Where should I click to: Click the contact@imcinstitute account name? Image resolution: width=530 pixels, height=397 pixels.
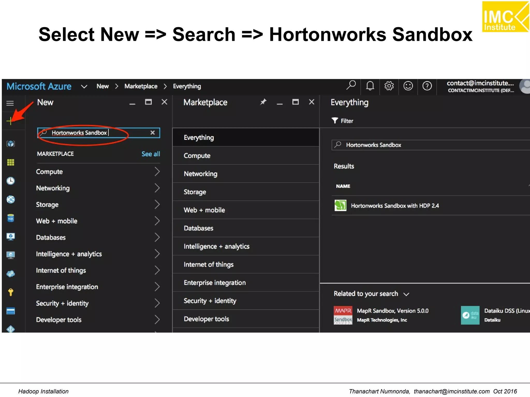[480, 83]
